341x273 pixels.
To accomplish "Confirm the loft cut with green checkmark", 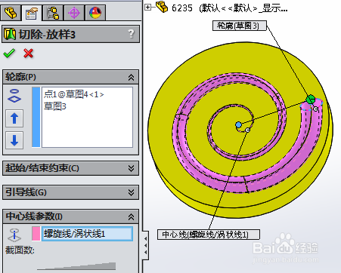I will pos(9,53).
